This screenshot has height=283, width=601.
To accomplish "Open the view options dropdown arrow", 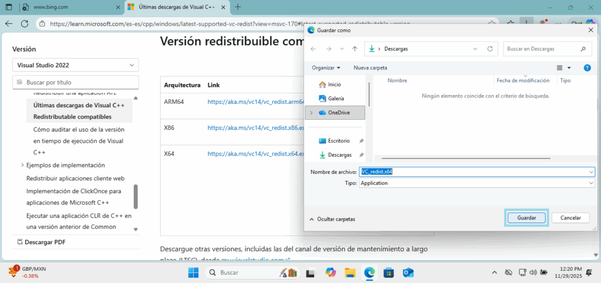I will point(569,68).
